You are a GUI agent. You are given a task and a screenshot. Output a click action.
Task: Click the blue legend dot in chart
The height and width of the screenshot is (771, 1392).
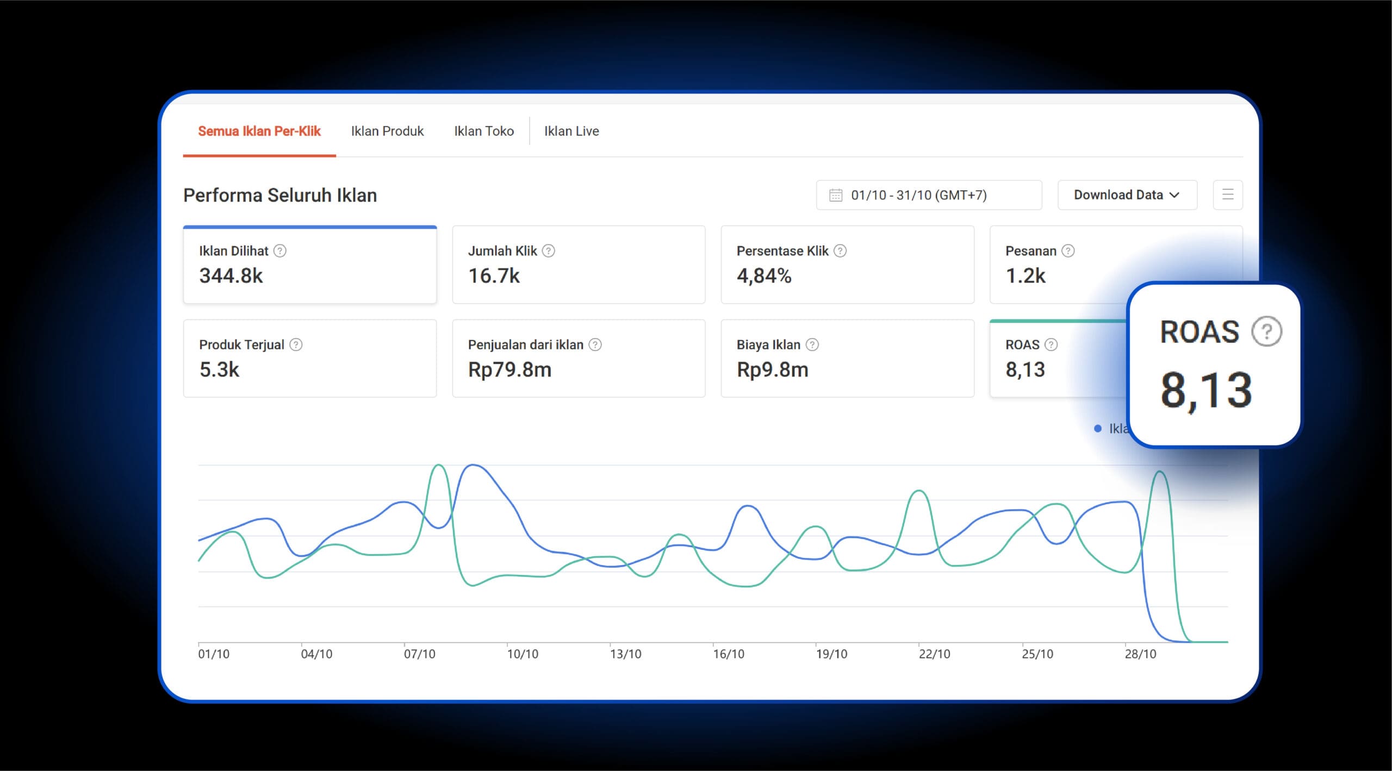[1097, 429]
